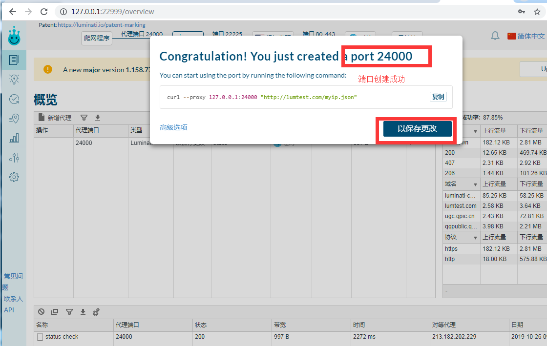Click the orange warning exclamation icon
The image size is (547, 346).
[48, 69]
